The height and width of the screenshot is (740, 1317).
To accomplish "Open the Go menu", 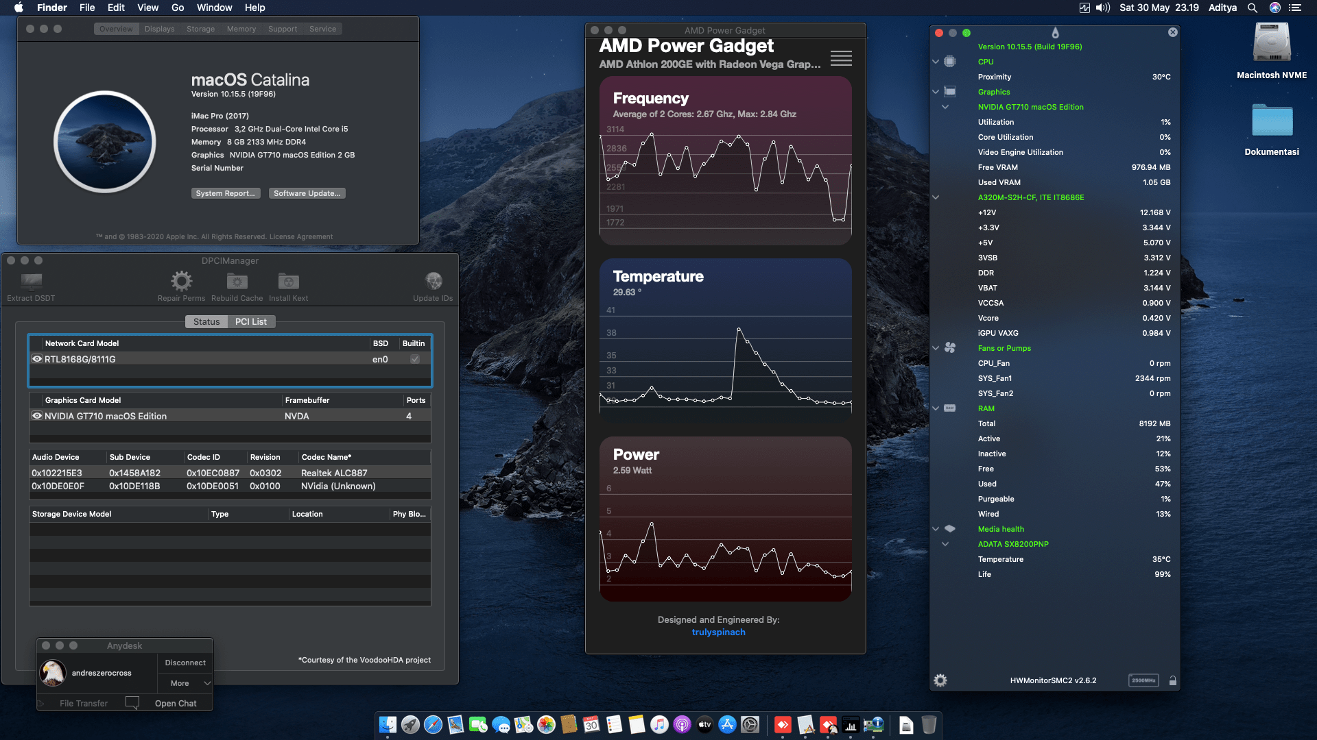I will pos(177,8).
